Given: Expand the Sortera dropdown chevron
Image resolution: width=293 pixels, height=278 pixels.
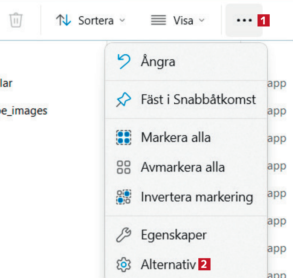Looking at the screenshot, I should point(122,20).
